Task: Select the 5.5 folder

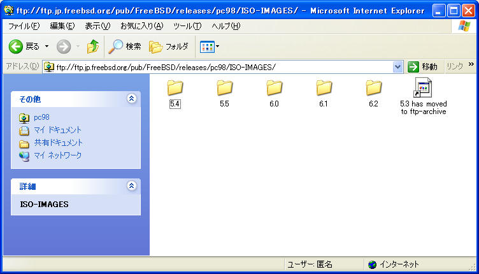Action: point(224,94)
